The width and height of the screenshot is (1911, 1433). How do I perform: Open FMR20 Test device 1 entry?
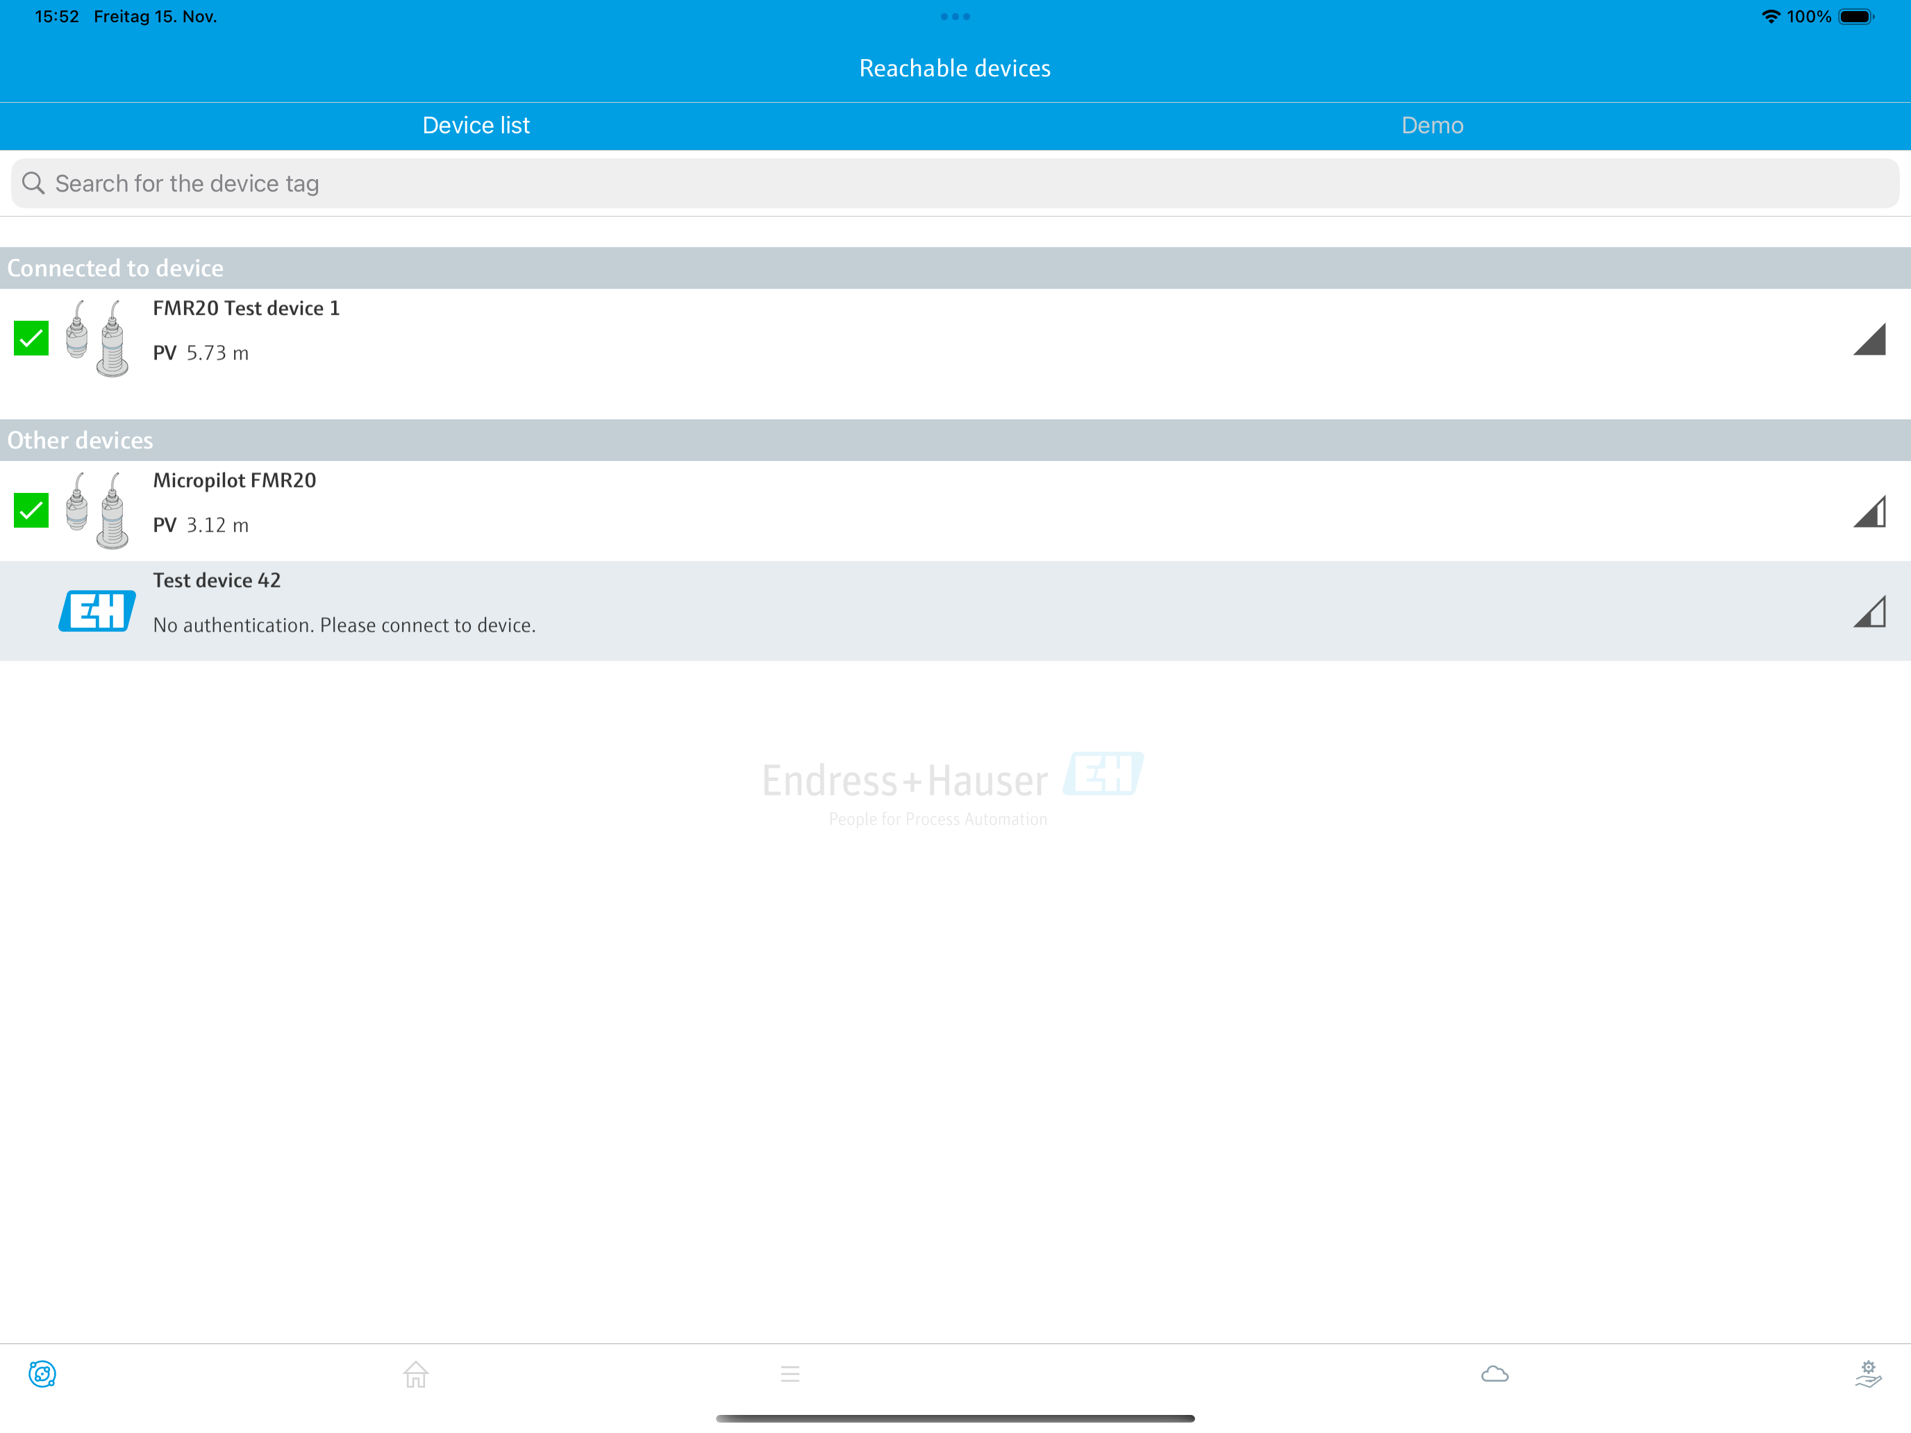coord(247,308)
